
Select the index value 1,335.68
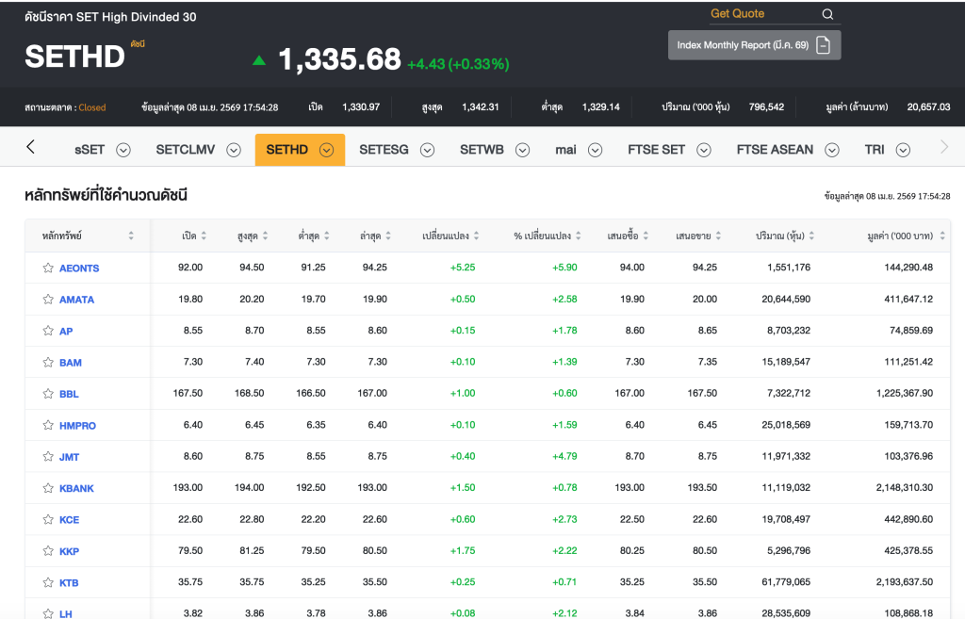coord(339,59)
